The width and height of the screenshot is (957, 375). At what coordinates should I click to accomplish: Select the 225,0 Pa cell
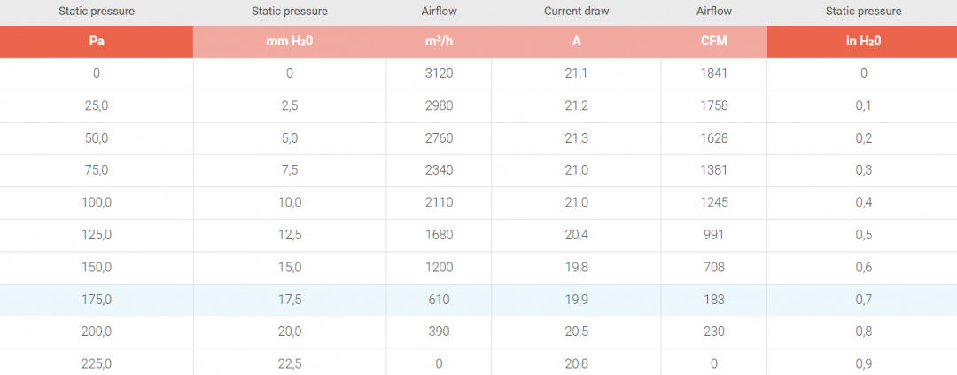(96, 363)
